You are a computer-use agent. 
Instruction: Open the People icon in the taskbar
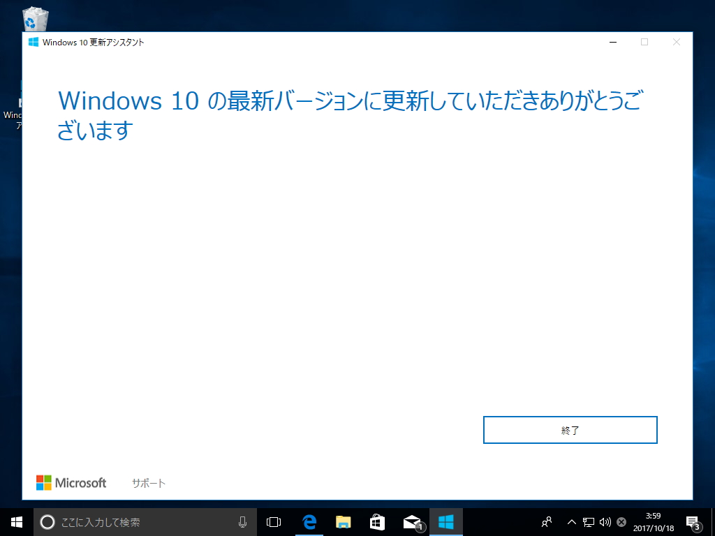pos(547,521)
